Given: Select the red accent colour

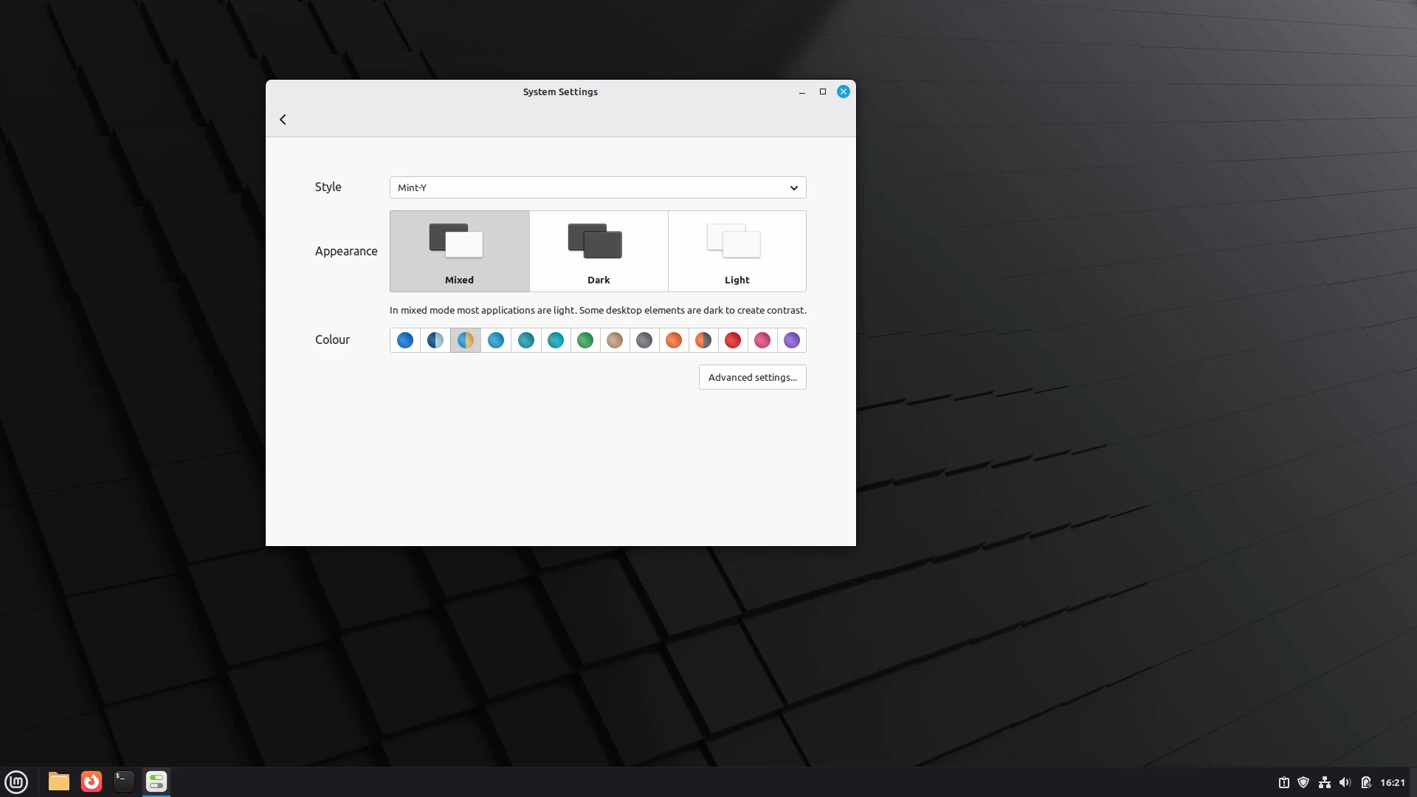Looking at the screenshot, I should pos(733,340).
